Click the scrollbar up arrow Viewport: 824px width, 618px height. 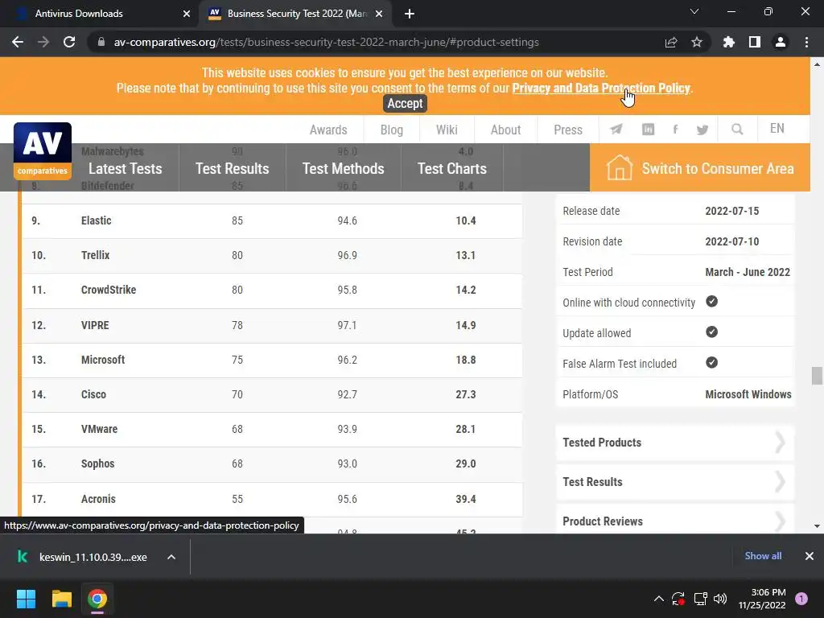[x=817, y=64]
